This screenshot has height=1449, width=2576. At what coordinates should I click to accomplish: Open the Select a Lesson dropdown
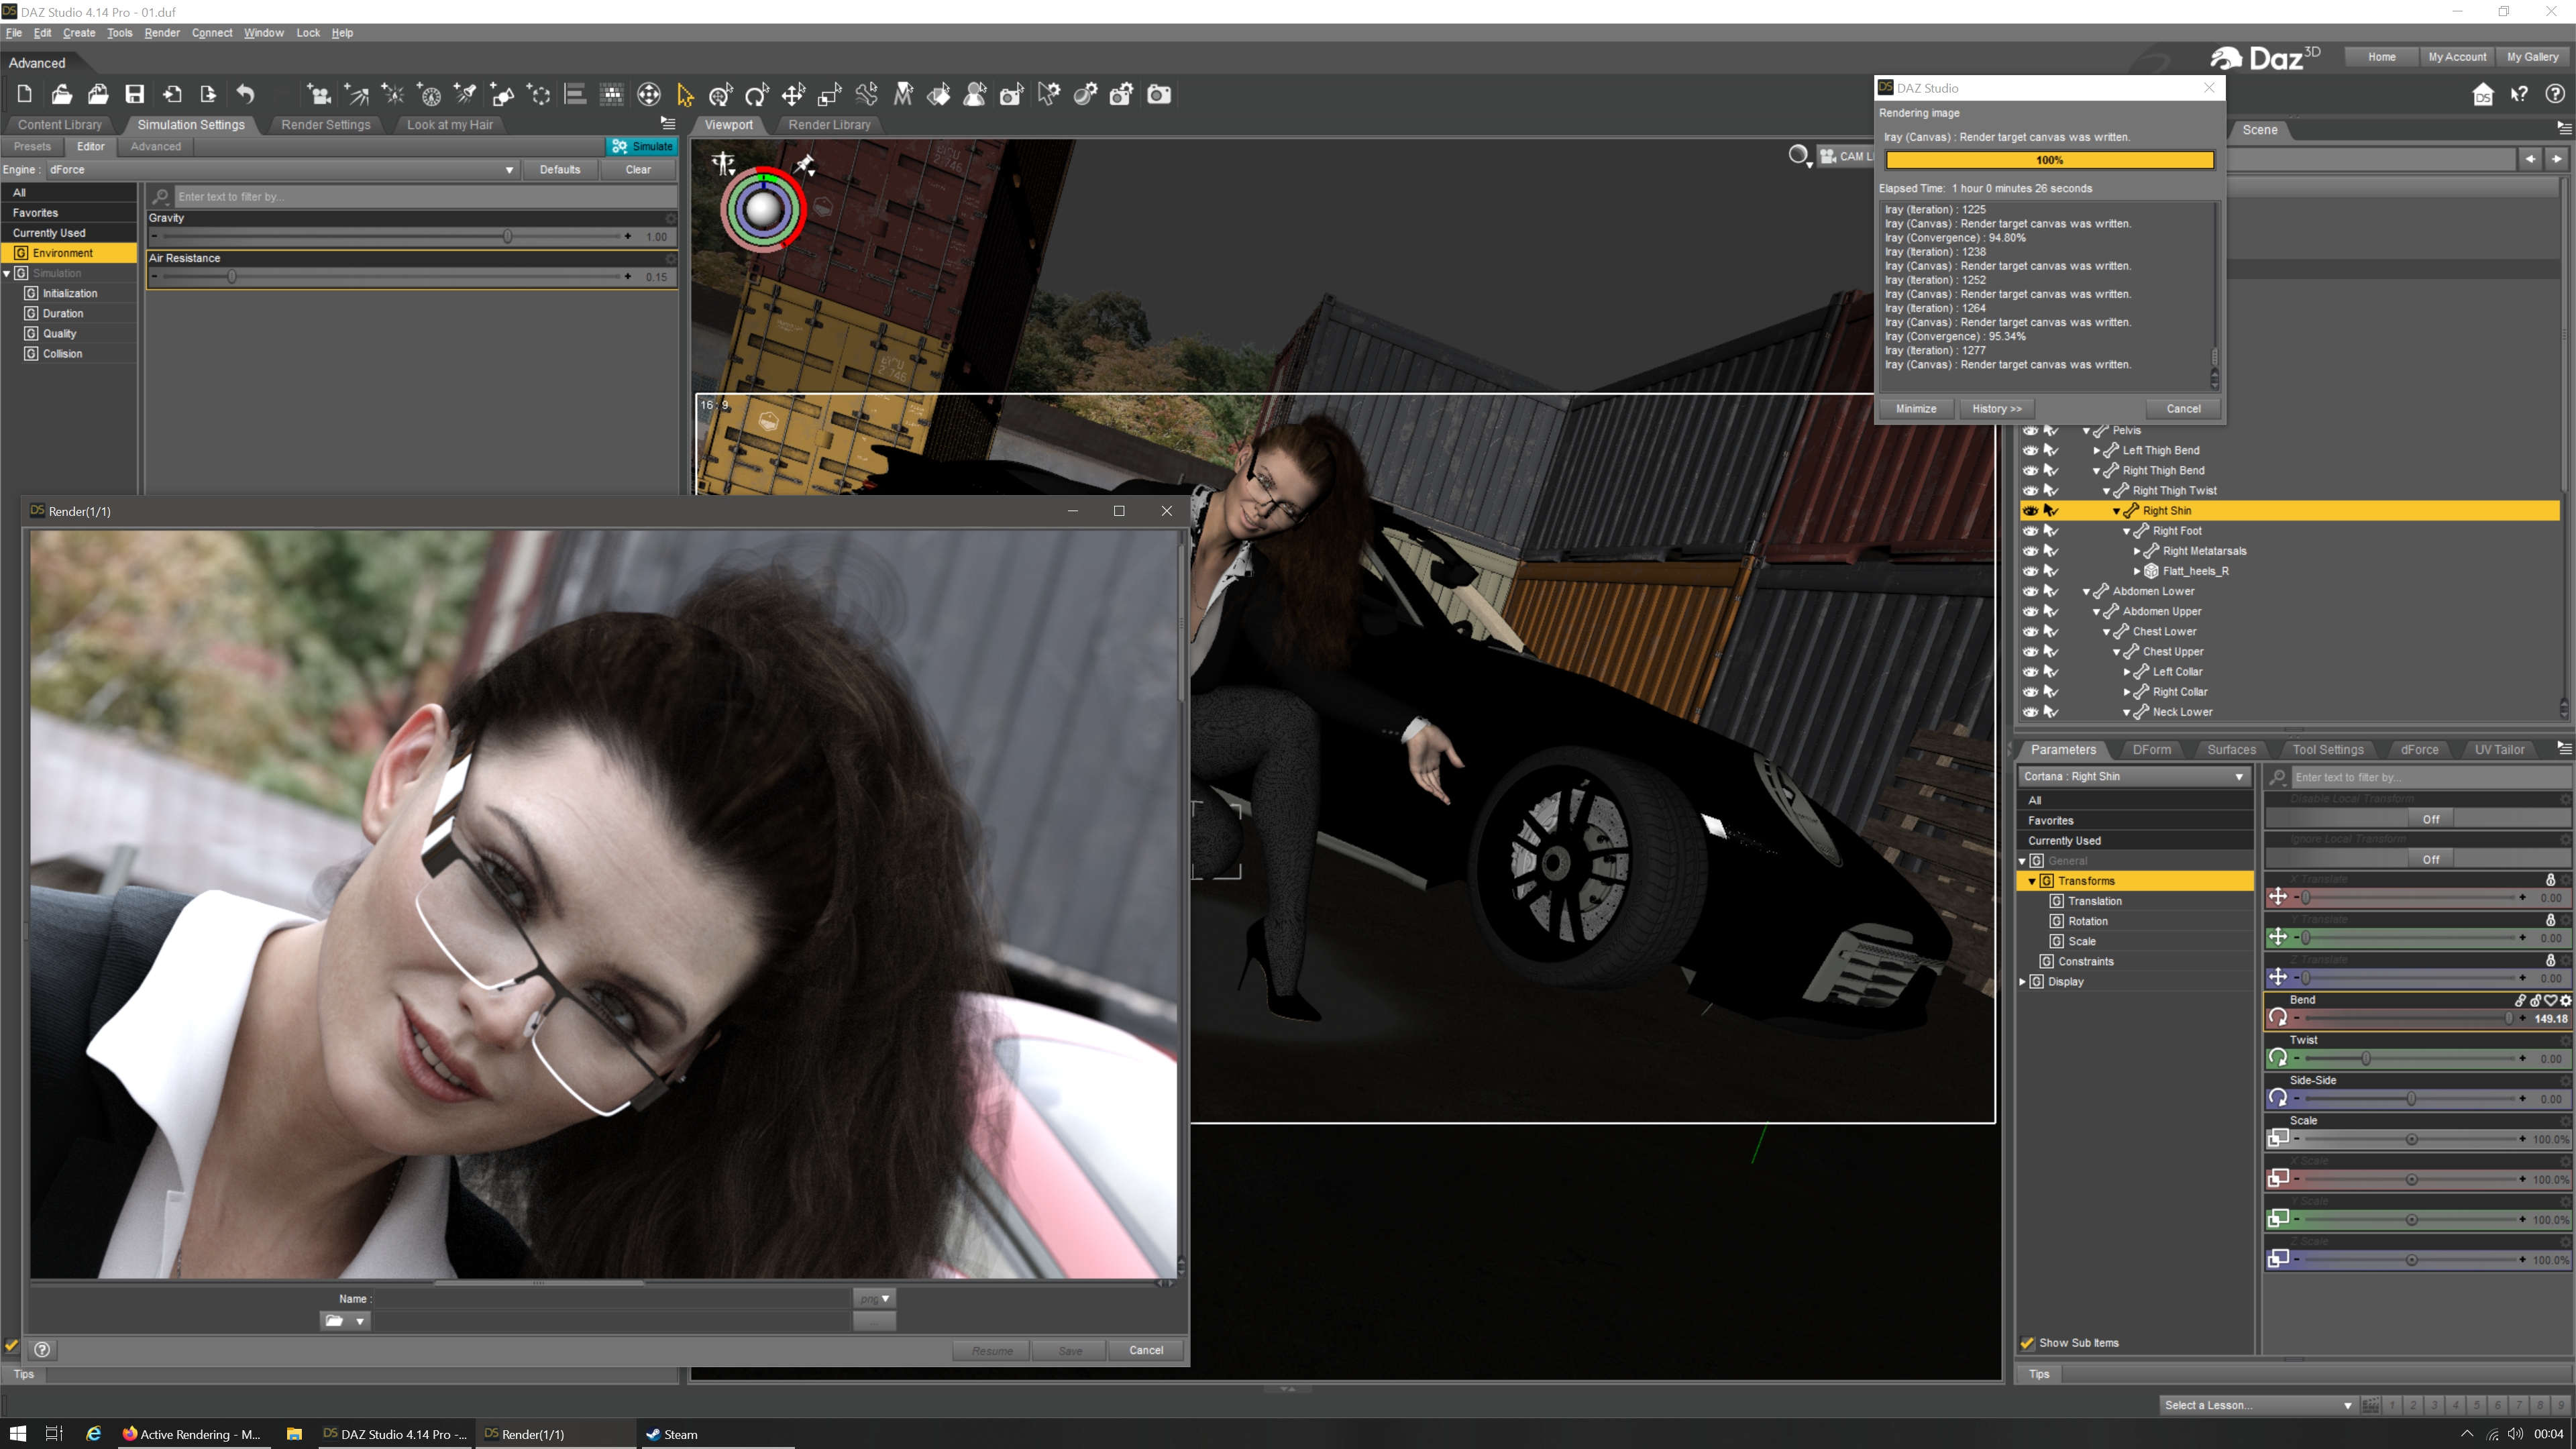pyautogui.click(x=2258, y=1405)
